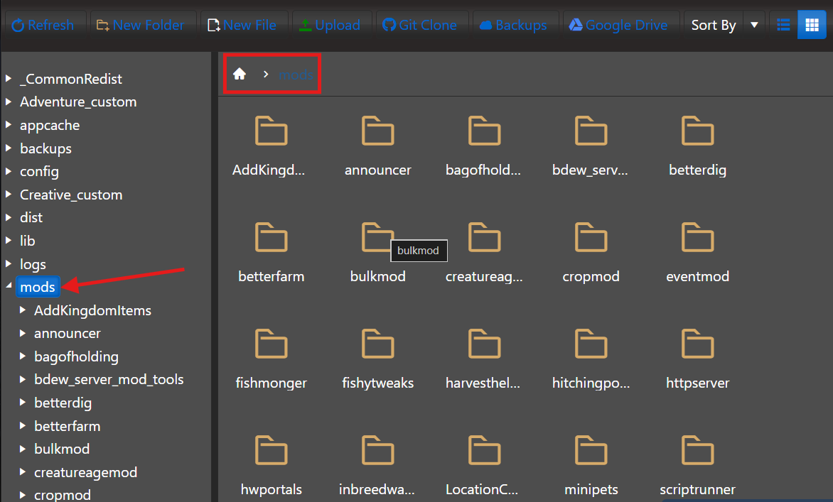The height and width of the screenshot is (502, 833).
Task: Expand the logs tree node
Action: tap(9, 263)
